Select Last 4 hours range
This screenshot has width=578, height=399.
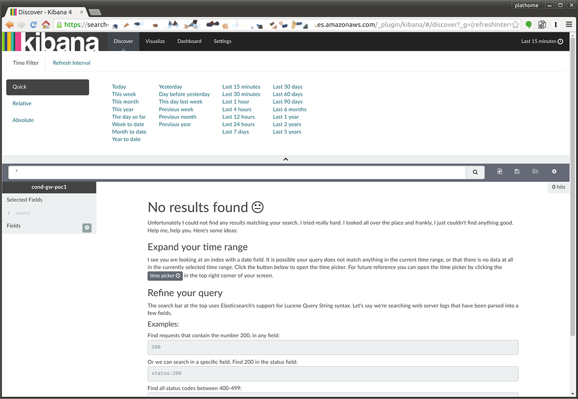coord(237,109)
